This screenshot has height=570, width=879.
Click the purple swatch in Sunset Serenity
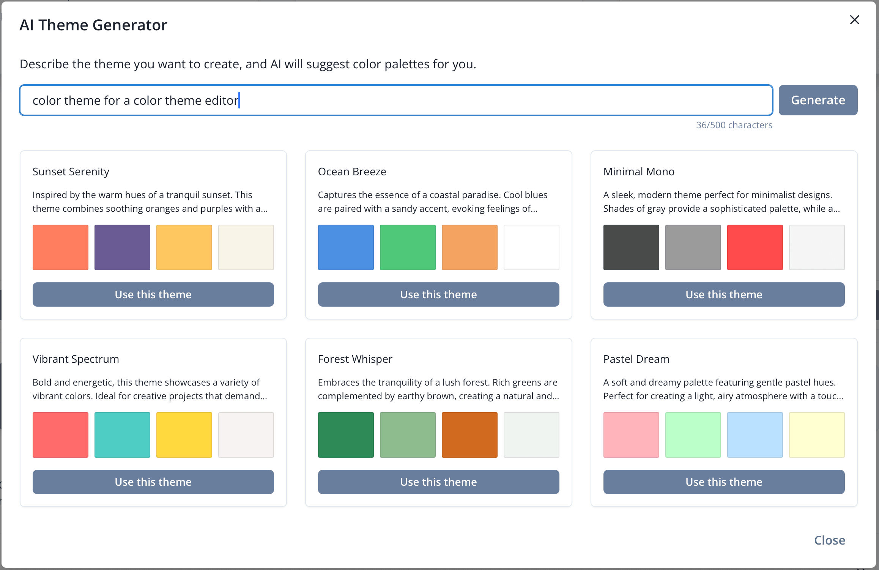(x=122, y=247)
